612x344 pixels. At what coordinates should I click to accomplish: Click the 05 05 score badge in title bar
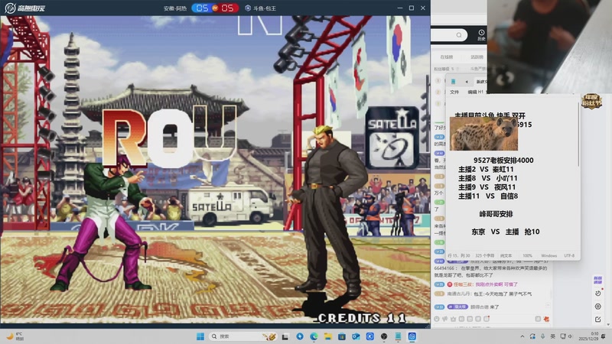[215, 8]
